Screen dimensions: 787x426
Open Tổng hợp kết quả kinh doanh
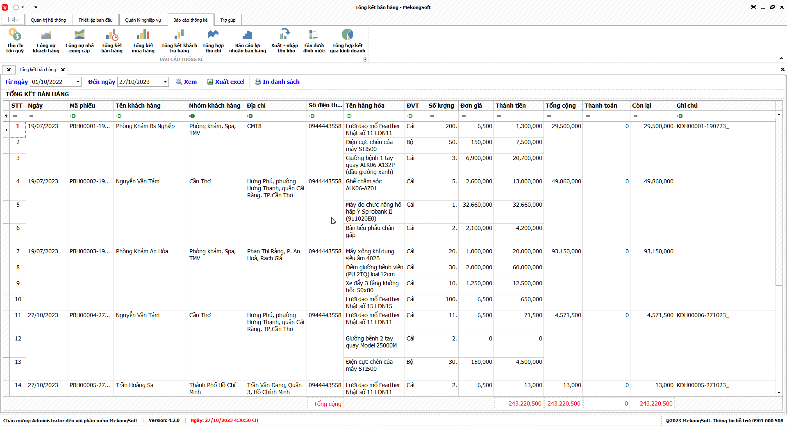(347, 41)
